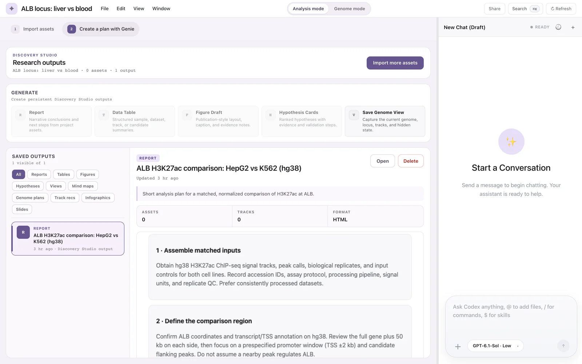This screenshot has width=582, height=364.
Task: Click the attach plus icon in chat box
Action: [x=458, y=347]
